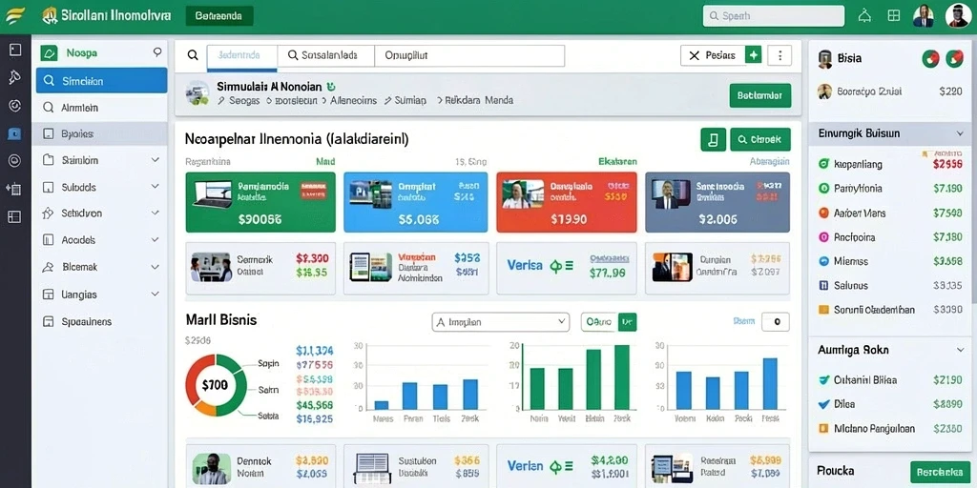
Task: Open the rightmost round profile avatar in header
Action: (957, 15)
